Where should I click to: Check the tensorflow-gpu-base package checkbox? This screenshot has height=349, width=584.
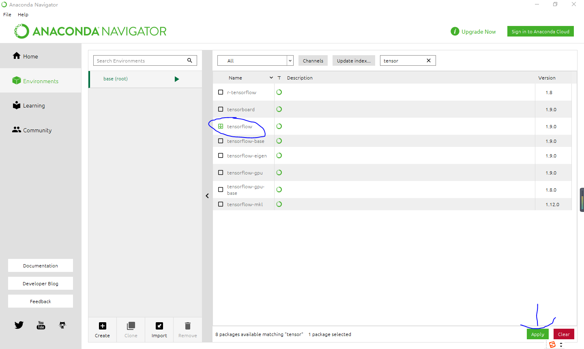[x=221, y=190]
